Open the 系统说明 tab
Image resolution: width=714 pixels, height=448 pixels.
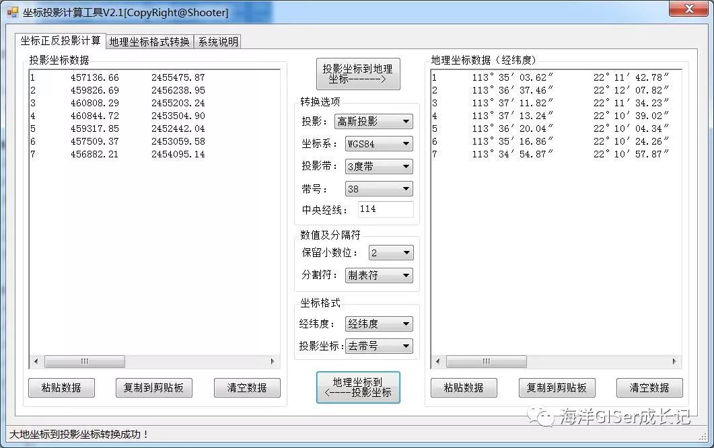tap(217, 40)
